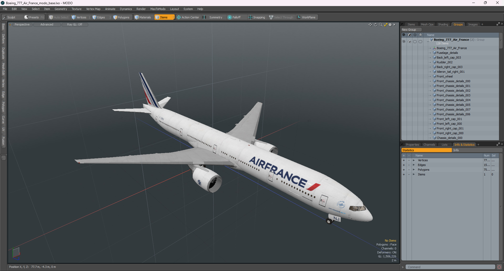
Task: Activate the Sculpt tool icon
Action: (x=4, y=17)
